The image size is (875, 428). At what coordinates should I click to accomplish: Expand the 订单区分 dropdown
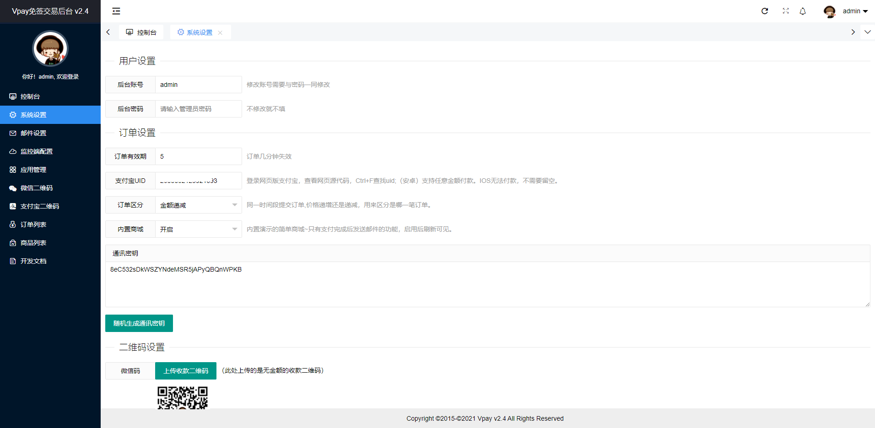coord(198,205)
